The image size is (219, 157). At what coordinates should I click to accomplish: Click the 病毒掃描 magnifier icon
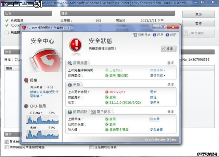tap(69, 63)
